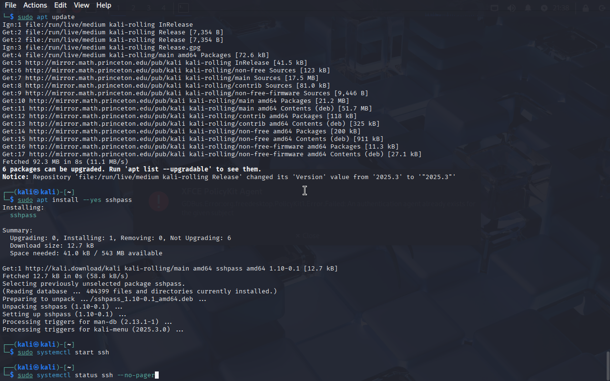
Task: Click the 'Unpacking sshpass (1.10-0.1)' line
Action: (x=63, y=307)
